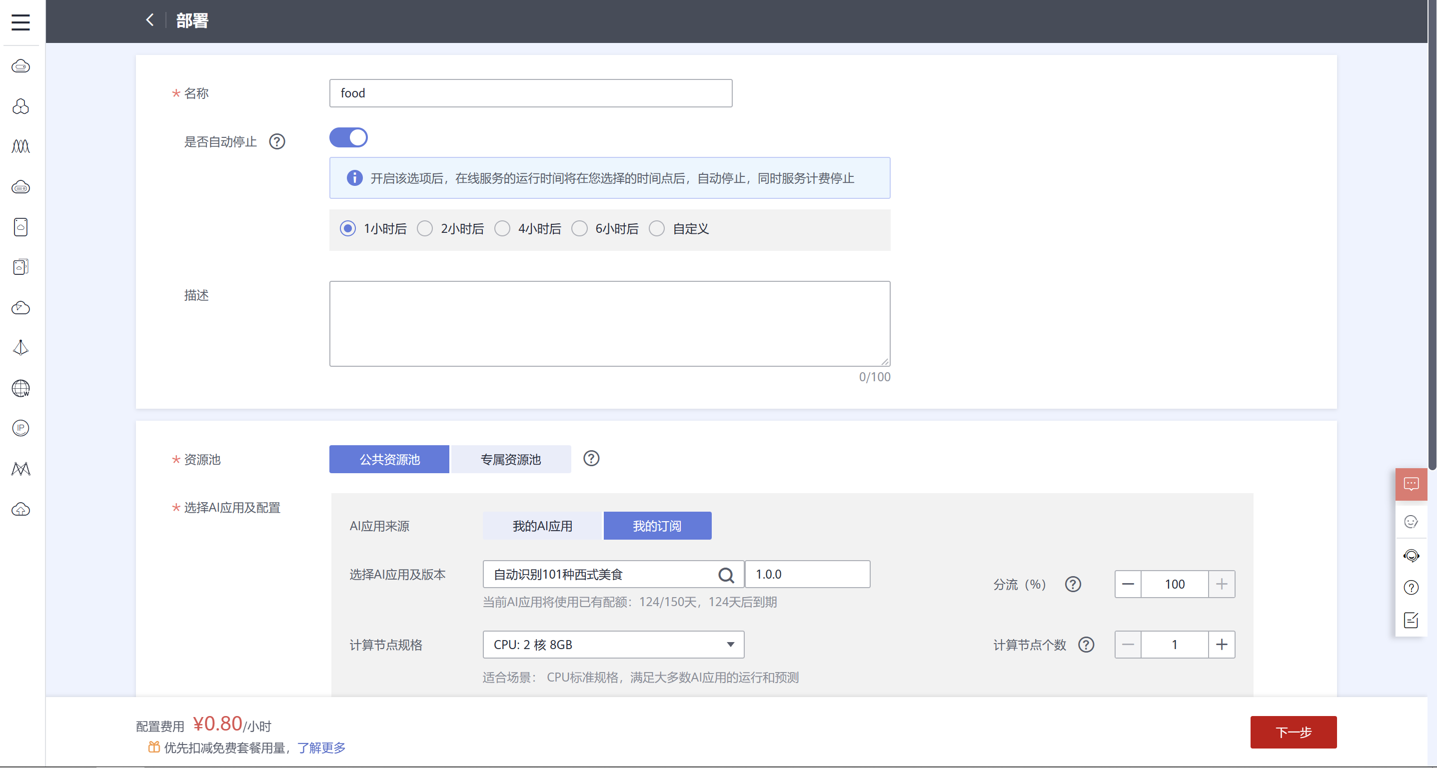Click the 下一步 button

(x=1293, y=733)
